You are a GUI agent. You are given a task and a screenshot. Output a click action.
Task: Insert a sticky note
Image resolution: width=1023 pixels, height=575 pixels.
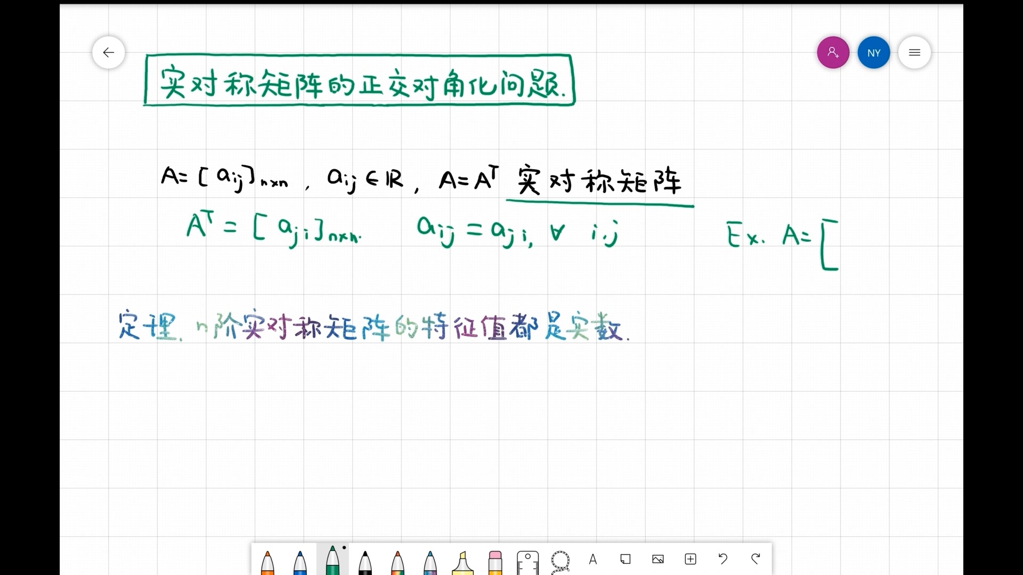626,560
